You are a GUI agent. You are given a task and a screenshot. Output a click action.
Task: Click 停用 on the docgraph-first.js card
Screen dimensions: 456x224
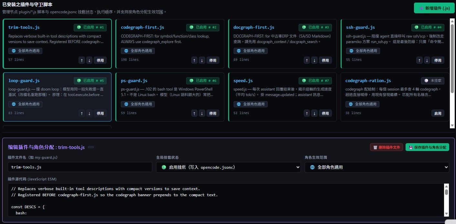(x=325, y=60)
